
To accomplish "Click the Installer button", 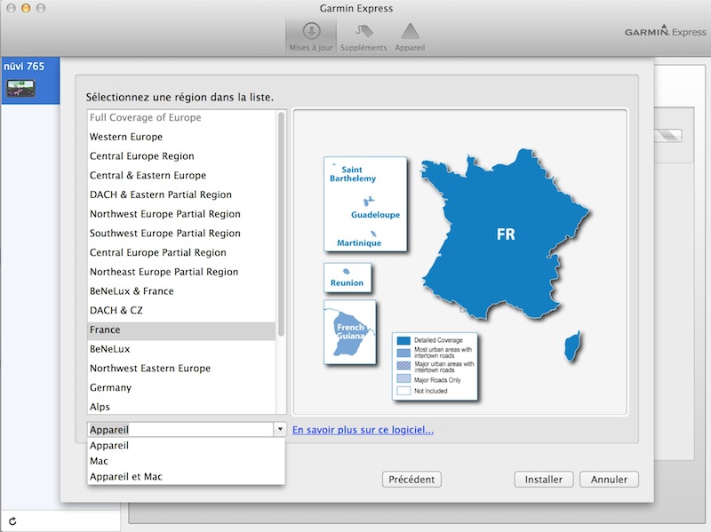I will (544, 480).
